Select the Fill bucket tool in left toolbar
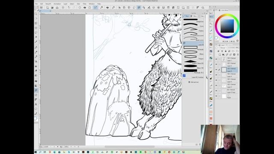 (x=36, y=81)
